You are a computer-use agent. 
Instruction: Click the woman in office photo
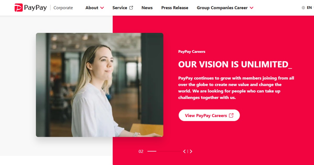(x=99, y=85)
